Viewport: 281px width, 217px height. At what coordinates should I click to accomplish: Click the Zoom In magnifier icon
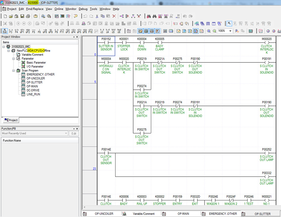point(209,31)
